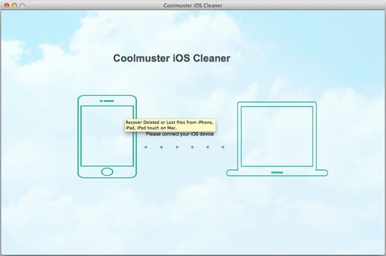Close the Coolmuster iOS Cleaner window

point(6,5)
